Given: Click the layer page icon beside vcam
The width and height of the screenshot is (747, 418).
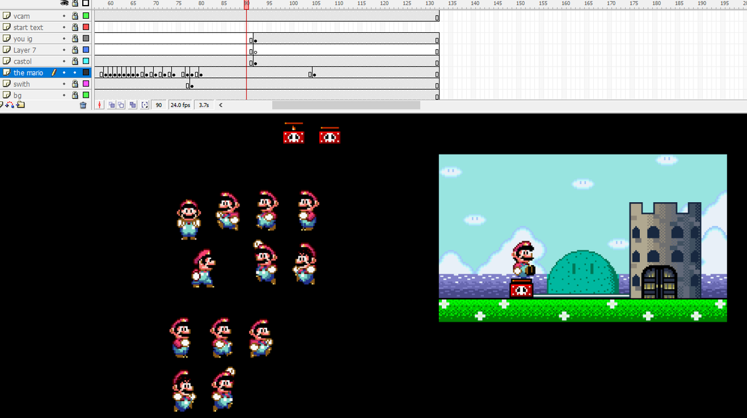Looking at the screenshot, I should pos(6,16).
